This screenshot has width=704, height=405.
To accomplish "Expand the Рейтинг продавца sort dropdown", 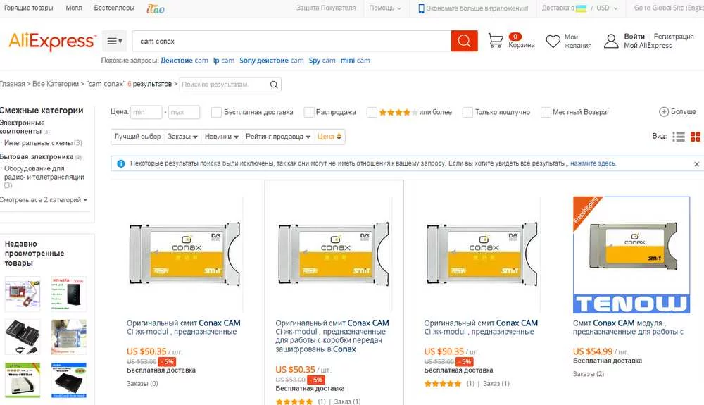I will click(x=278, y=137).
